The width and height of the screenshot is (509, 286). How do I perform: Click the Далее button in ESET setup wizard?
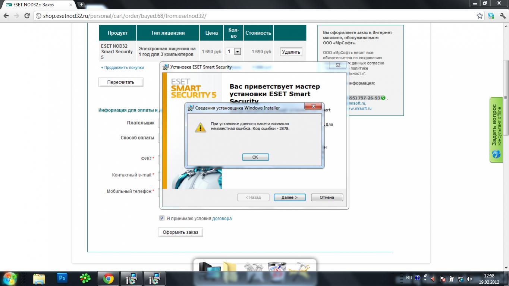[x=290, y=197]
